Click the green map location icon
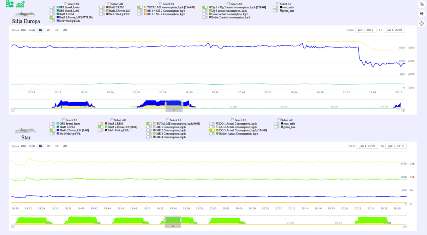The height and width of the screenshot is (235, 427). (x=9, y=4)
